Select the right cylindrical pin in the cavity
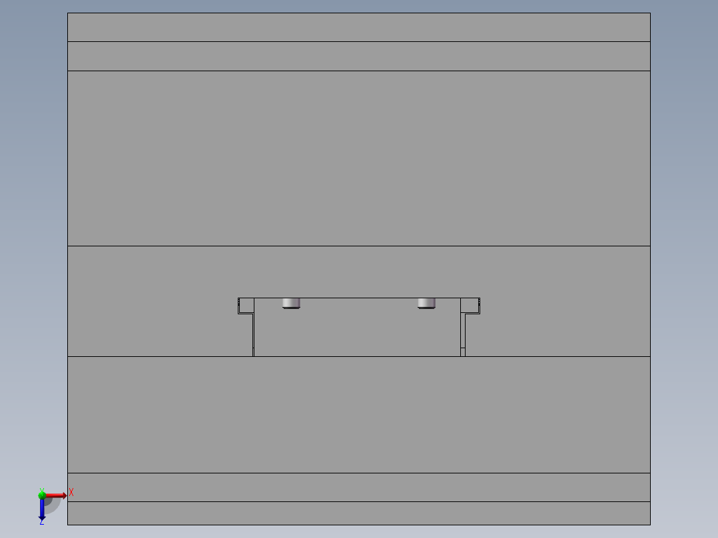718x538 pixels. tap(426, 303)
